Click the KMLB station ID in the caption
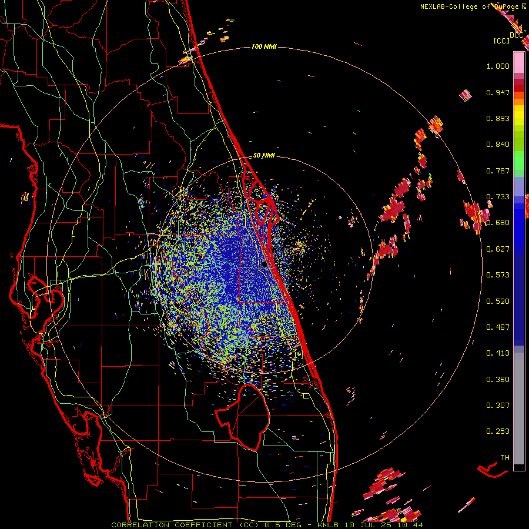The width and height of the screenshot is (529, 529). (x=329, y=525)
